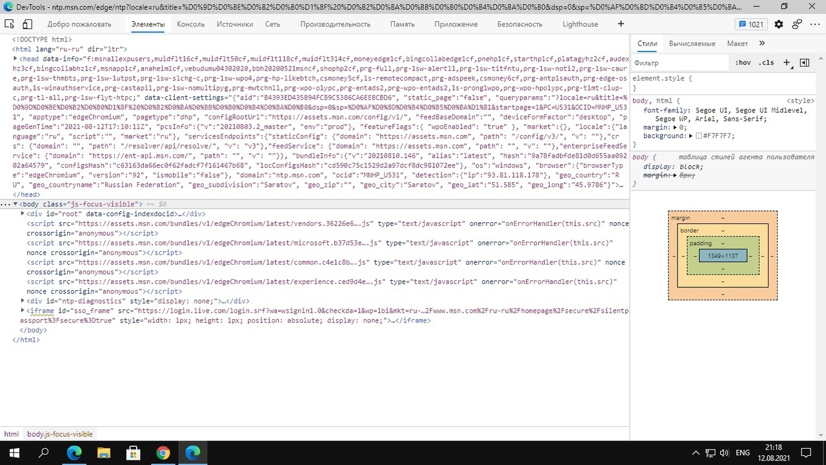Click the border label in box model
This screenshot has width=826, height=465.
[x=689, y=231]
